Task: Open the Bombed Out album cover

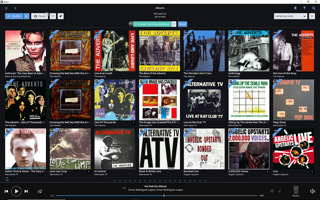Action: [204, 149]
